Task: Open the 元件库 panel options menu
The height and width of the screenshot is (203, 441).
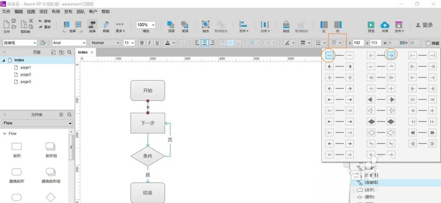Action: [x=61, y=114]
